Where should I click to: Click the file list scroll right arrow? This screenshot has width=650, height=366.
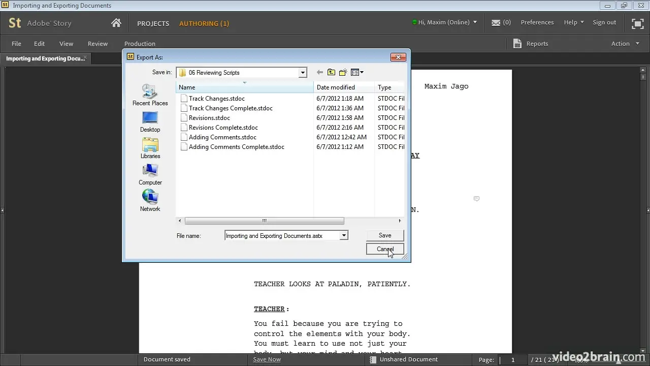coord(400,221)
